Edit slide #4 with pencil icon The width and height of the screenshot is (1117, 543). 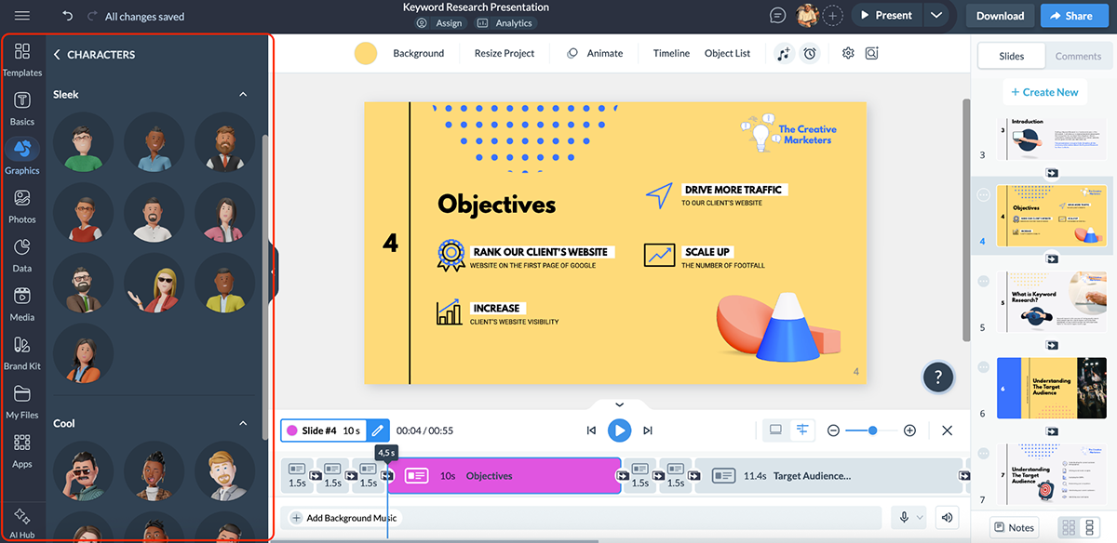click(x=377, y=430)
